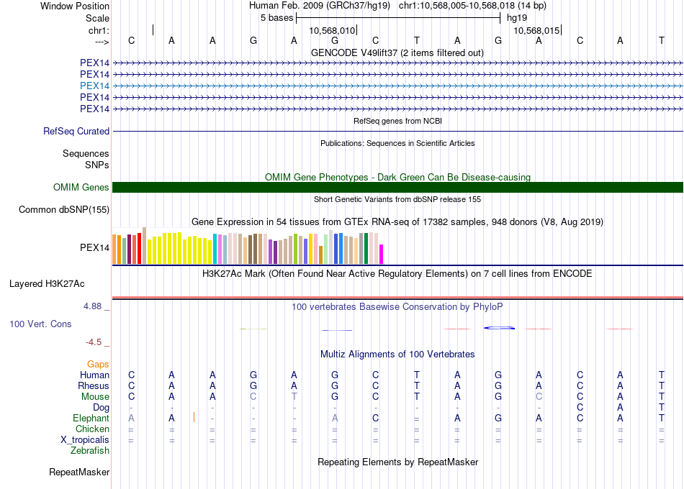
Task: Click the orange Gaps label
Action: click(x=98, y=365)
